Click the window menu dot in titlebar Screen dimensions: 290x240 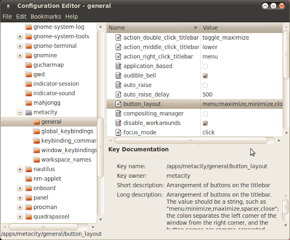pos(8,6)
